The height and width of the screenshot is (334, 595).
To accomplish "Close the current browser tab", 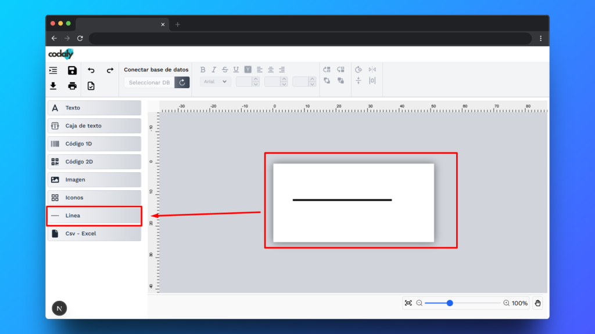I will pyautogui.click(x=163, y=24).
